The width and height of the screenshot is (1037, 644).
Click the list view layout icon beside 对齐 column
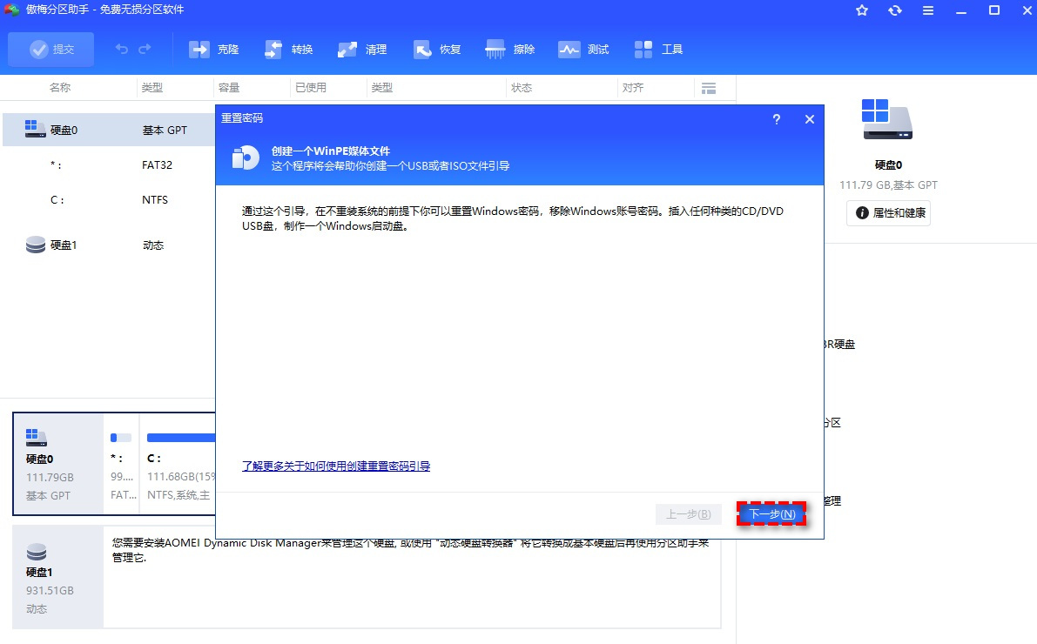(x=709, y=87)
